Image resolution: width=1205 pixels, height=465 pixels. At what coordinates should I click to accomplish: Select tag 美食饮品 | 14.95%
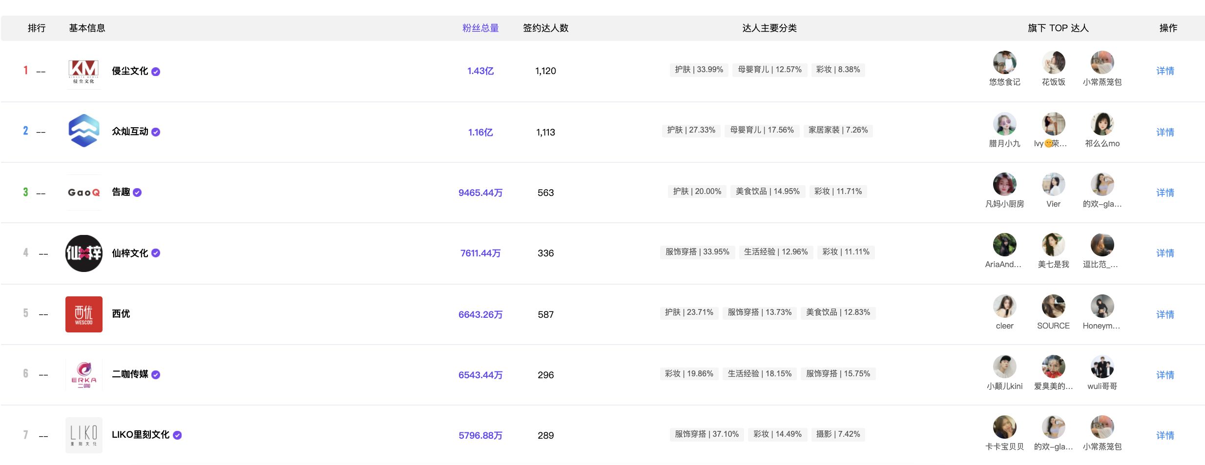(768, 192)
